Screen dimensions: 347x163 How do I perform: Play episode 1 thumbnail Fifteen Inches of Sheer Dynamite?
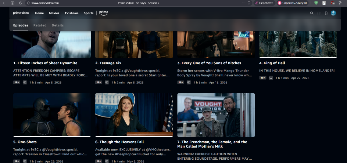[52, 44]
